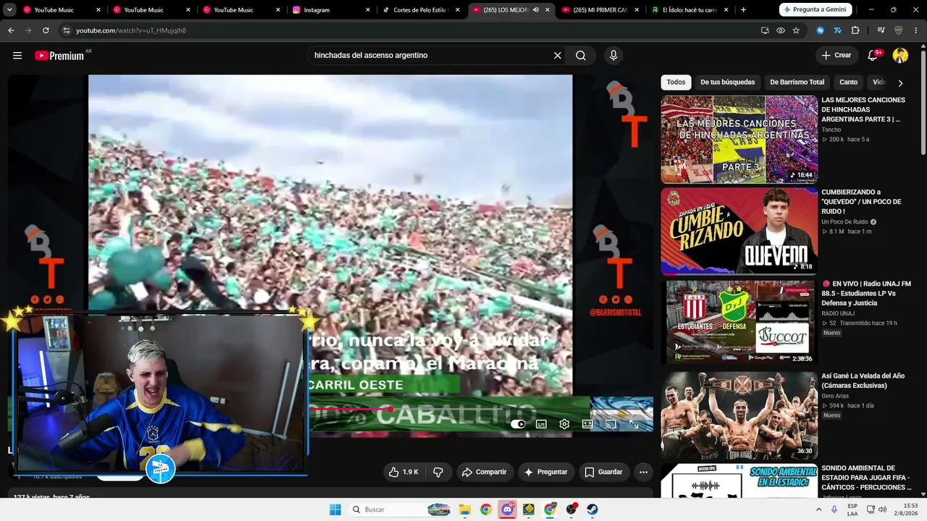
Task: Open the YouTube guide hamburger menu
Action: pos(17,56)
